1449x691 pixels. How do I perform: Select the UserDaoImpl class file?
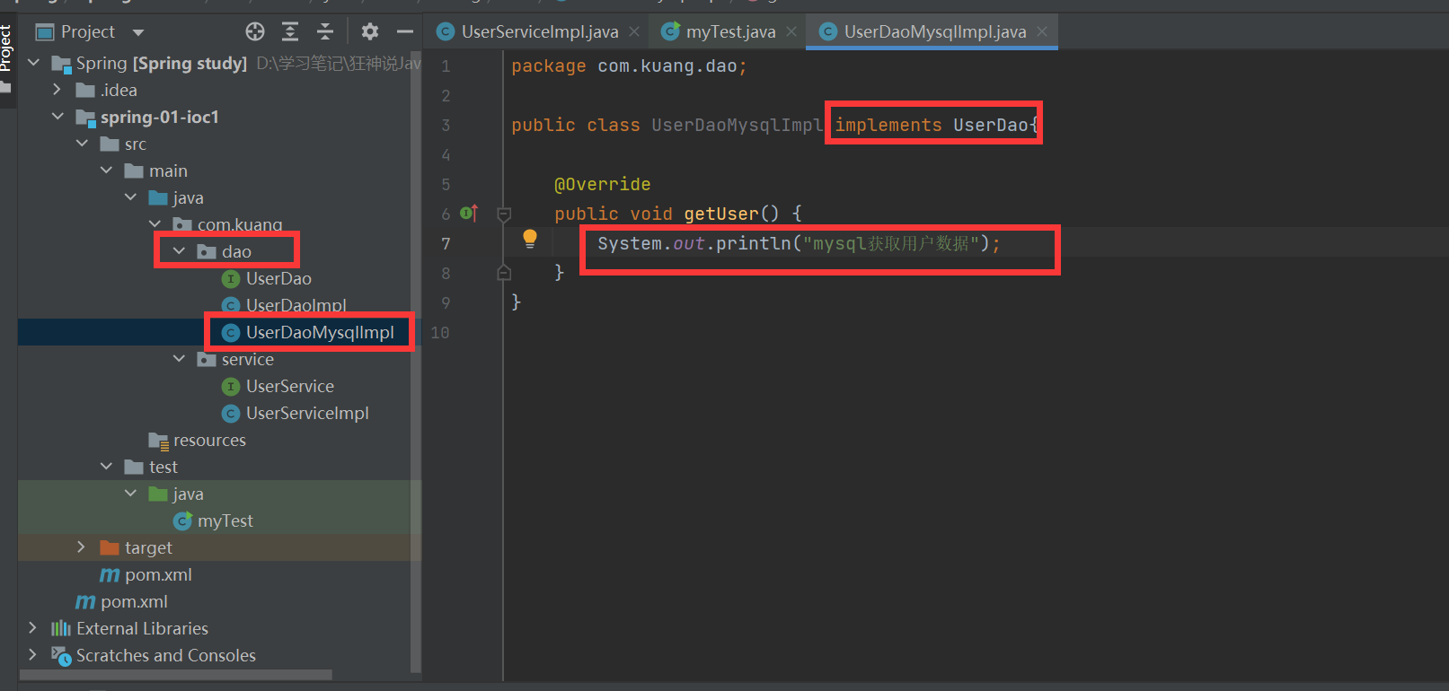coord(296,305)
